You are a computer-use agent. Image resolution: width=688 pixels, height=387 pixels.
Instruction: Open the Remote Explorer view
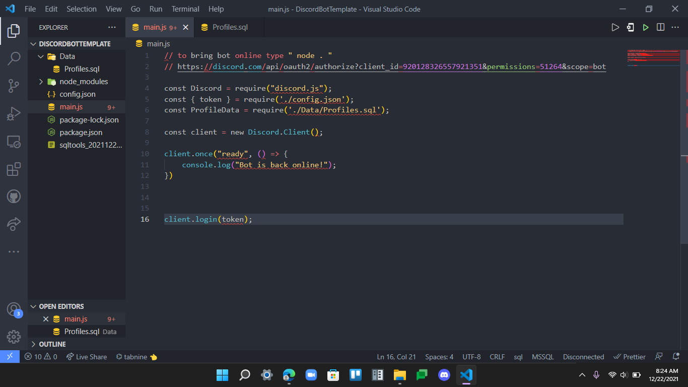click(x=14, y=142)
